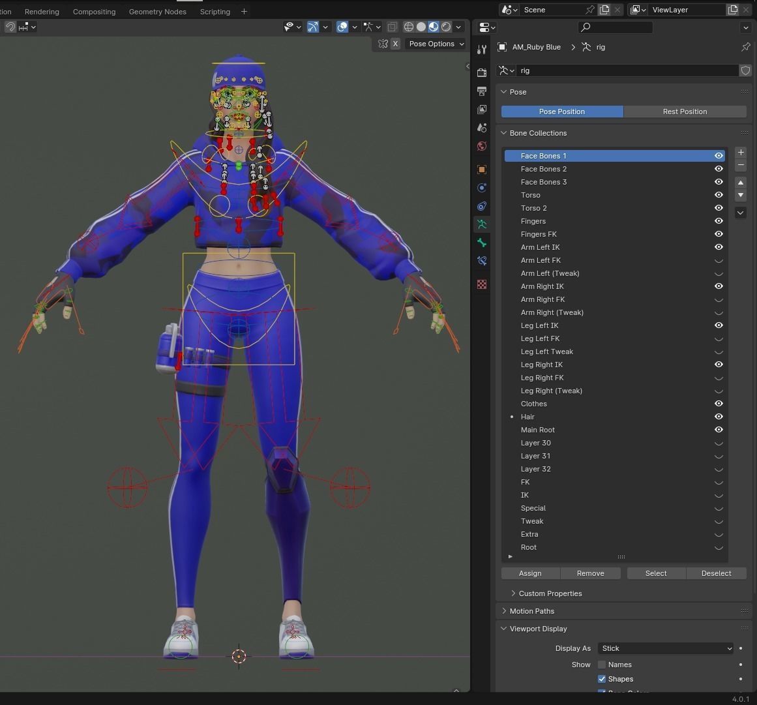Open the Pose Options dropdown
The height and width of the screenshot is (705, 757).
coord(436,44)
